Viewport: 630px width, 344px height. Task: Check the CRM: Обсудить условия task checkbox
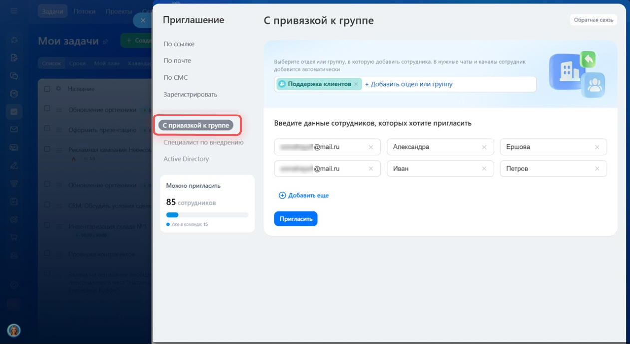pos(47,205)
